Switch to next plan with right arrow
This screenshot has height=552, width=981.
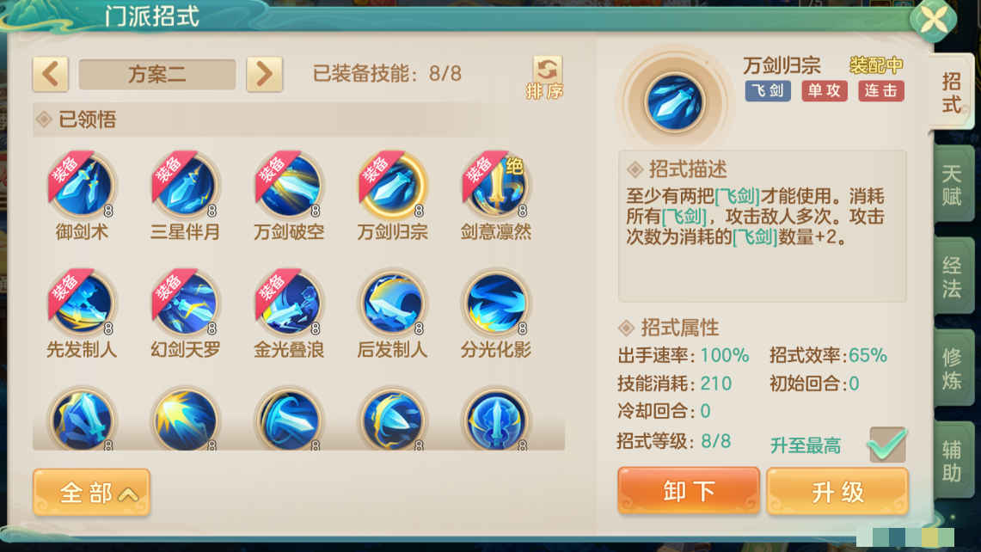264,75
